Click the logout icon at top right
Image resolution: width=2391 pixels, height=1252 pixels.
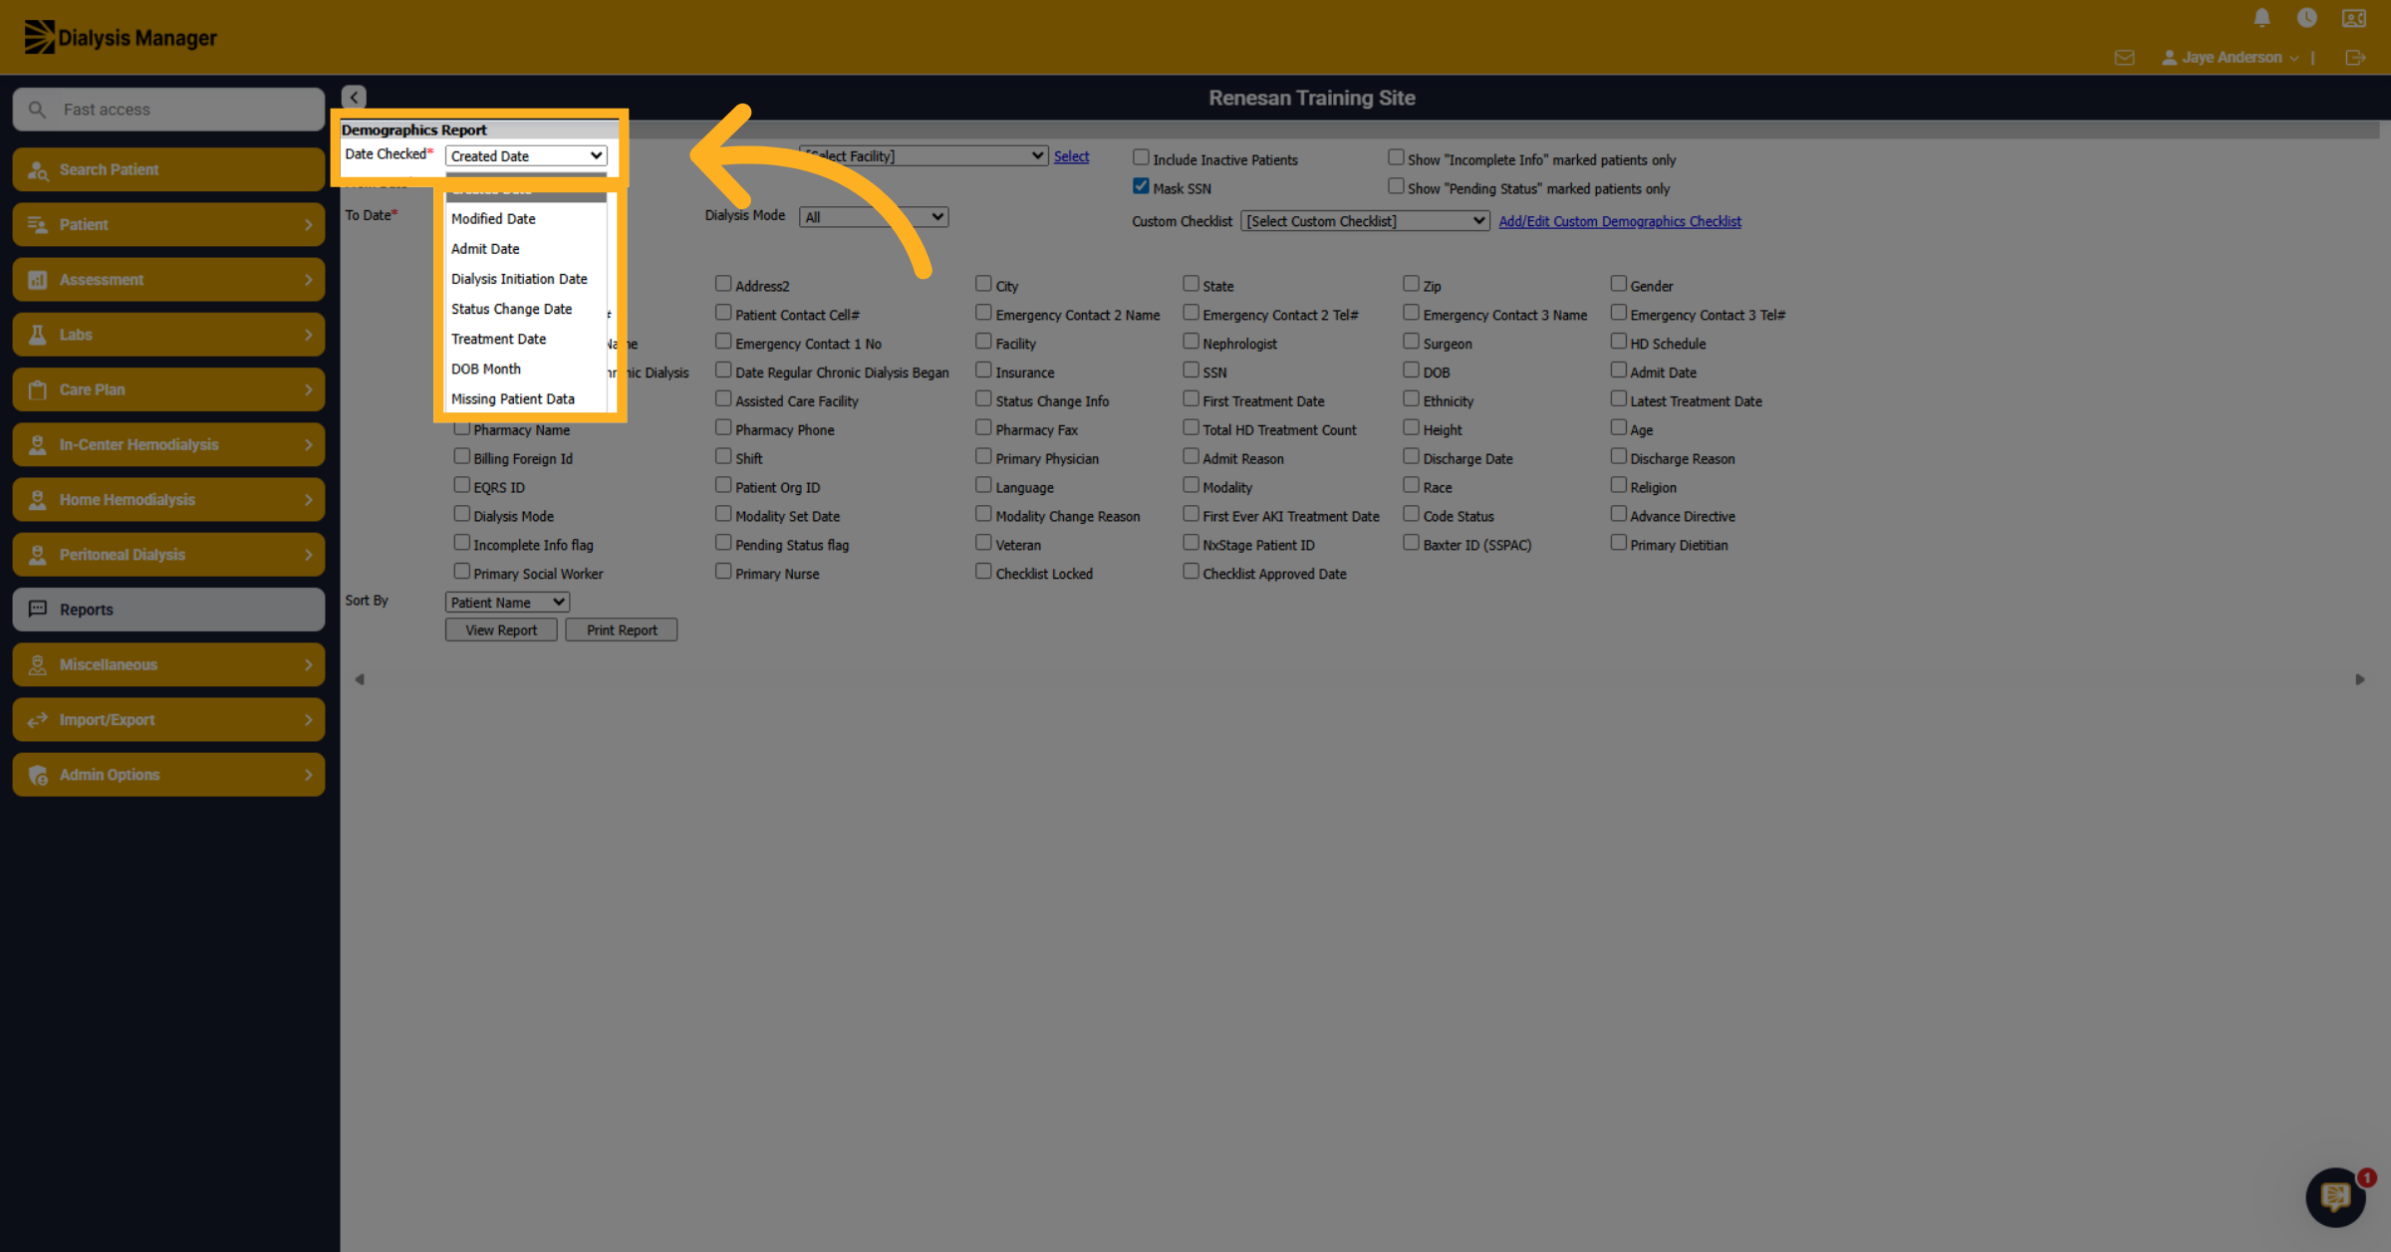(x=2355, y=58)
